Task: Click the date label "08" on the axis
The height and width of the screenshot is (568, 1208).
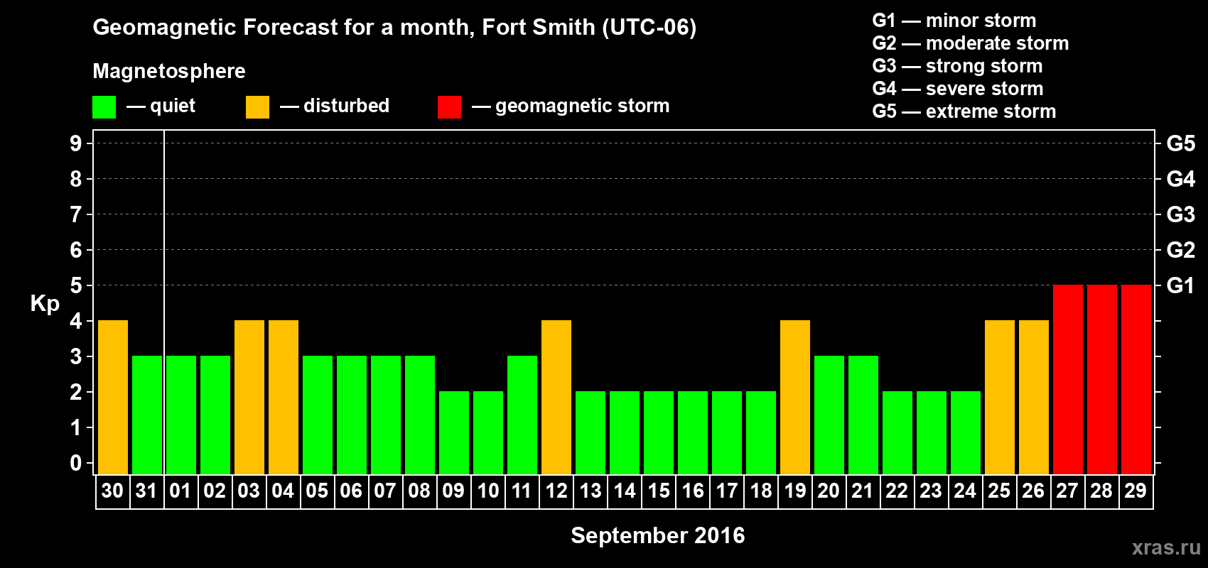Action: click(419, 491)
